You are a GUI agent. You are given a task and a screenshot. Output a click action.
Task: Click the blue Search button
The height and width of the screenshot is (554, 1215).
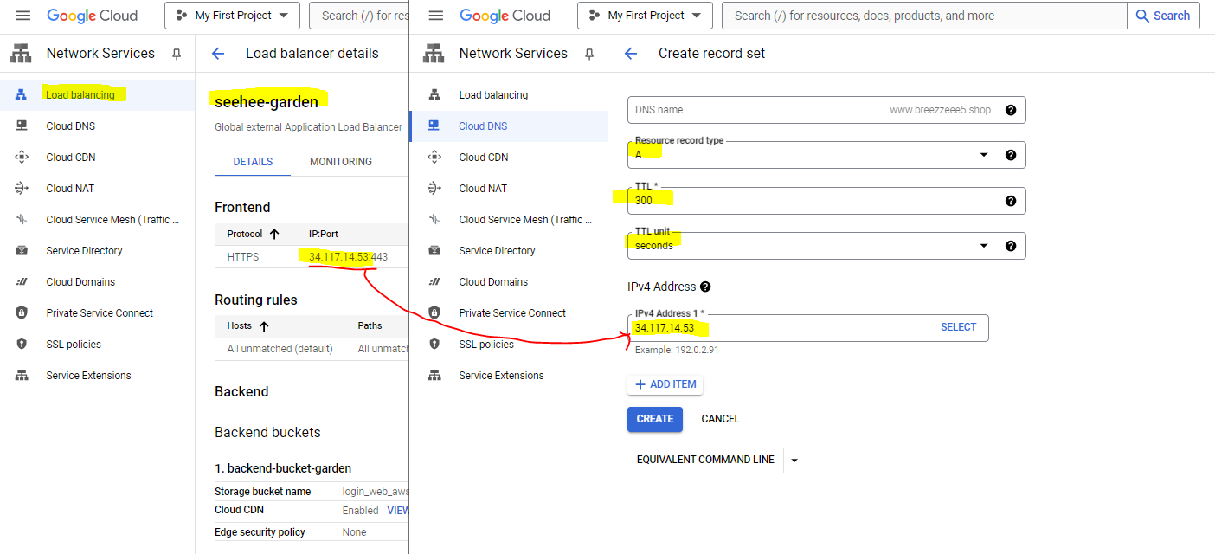tap(1163, 16)
